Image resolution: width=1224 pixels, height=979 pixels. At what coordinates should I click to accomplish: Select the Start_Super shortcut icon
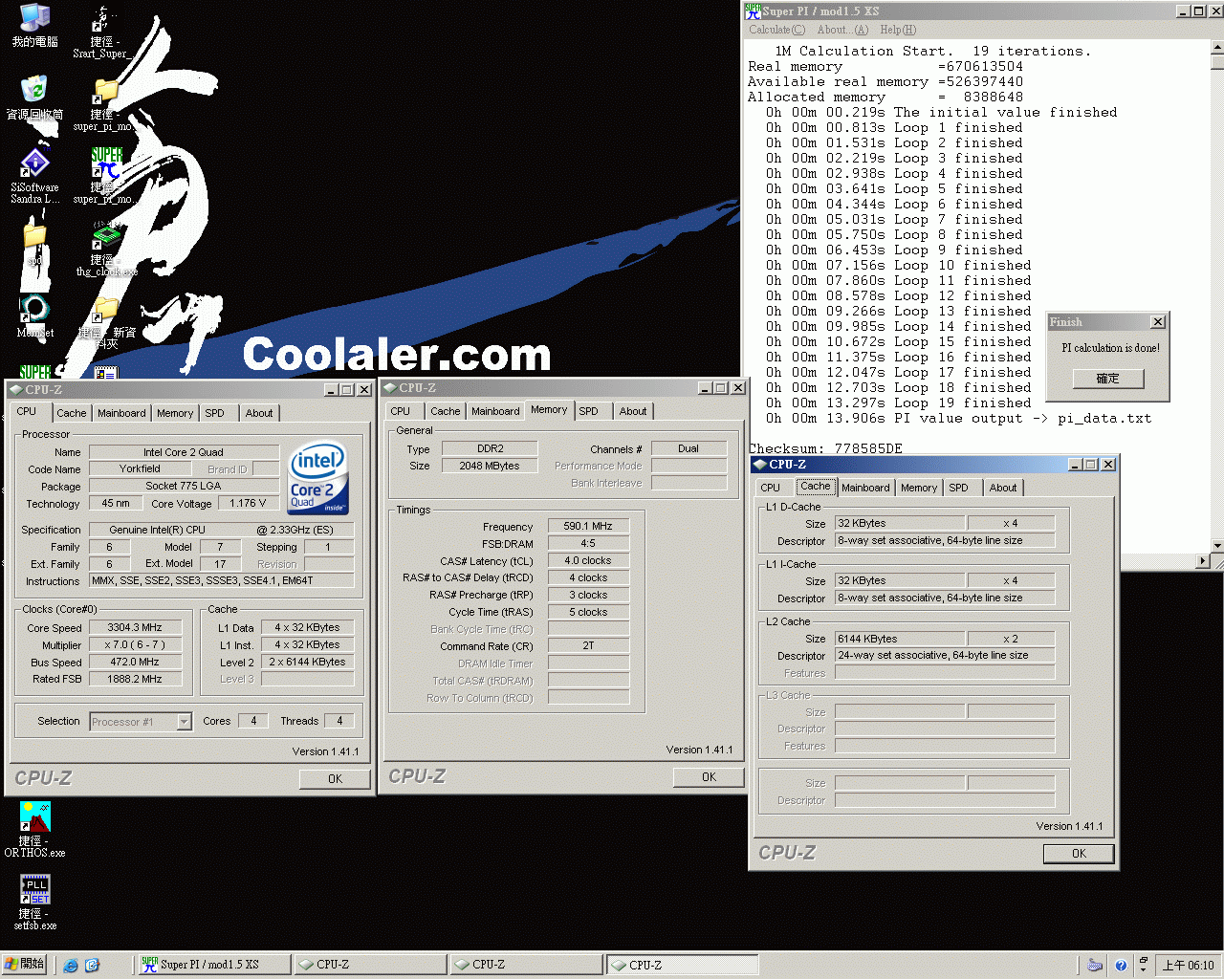102,33
